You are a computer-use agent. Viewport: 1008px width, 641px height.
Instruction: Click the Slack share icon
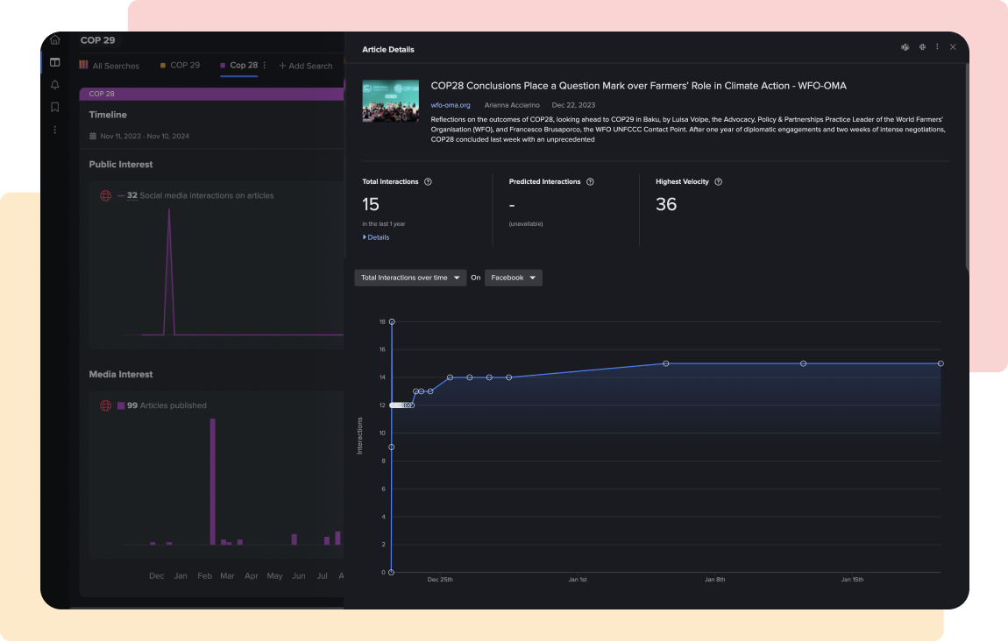[922, 47]
